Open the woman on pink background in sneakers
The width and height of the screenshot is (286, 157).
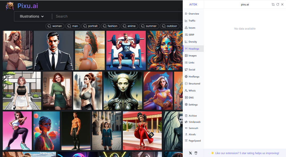coord(17,131)
